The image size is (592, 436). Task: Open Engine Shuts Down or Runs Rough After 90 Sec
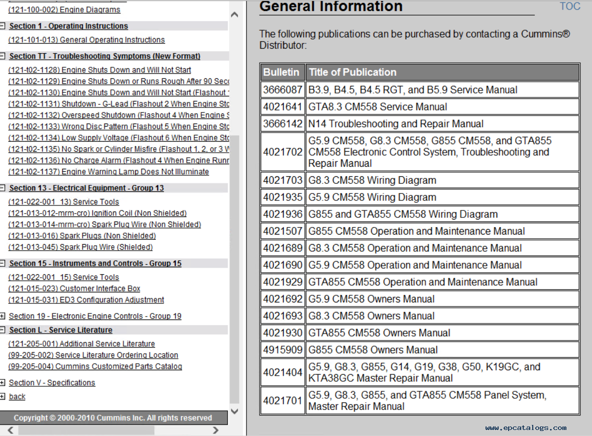click(119, 81)
